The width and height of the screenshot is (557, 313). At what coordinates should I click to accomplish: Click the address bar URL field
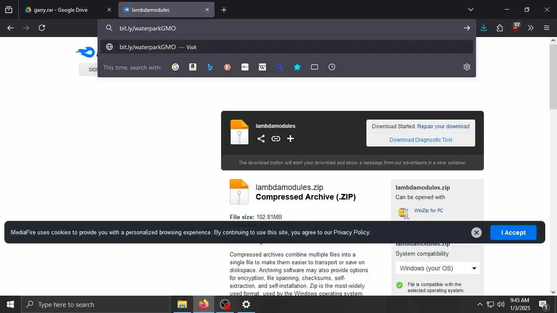287,28
